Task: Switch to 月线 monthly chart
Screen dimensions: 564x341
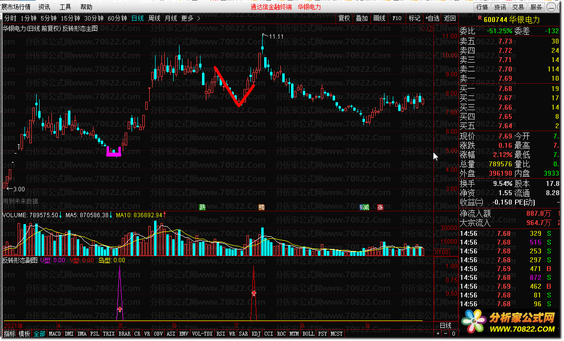Action: 171,18
